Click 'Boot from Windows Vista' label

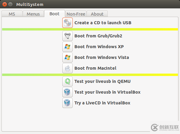pos(102,57)
